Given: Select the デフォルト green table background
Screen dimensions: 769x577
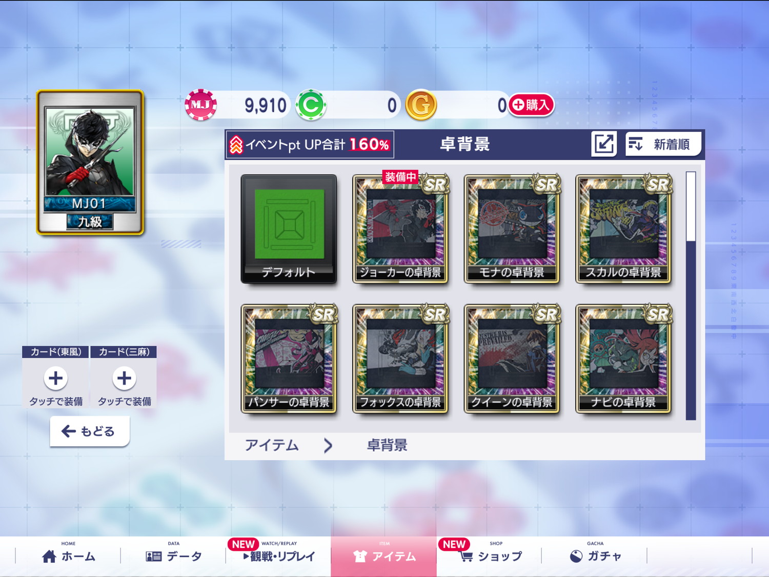Looking at the screenshot, I should point(289,229).
